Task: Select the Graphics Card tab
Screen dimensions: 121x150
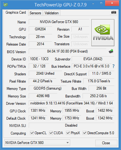Action: pos(16,12)
